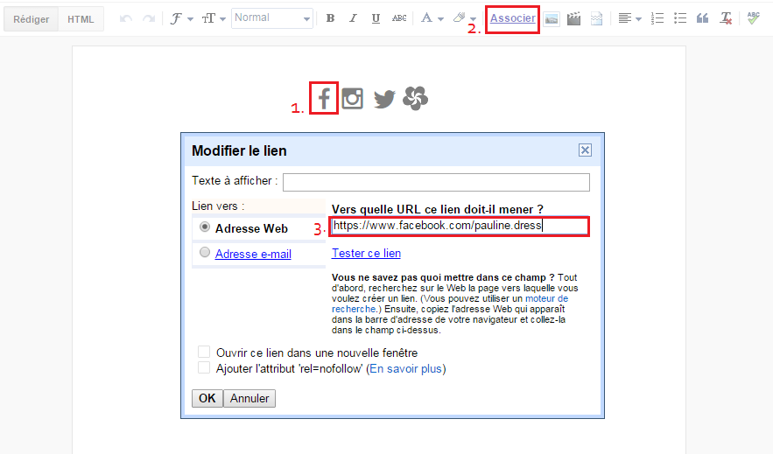773x454 pixels.
Task: Click the 'Tester ce lien' link
Action: pyautogui.click(x=366, y=254)
